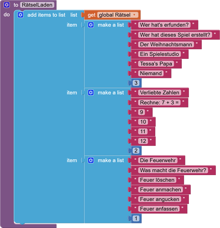The width and height of the screenshot is (220, 228).
Task: Click gear icon of first make a list block
Action: pos(91,25)
